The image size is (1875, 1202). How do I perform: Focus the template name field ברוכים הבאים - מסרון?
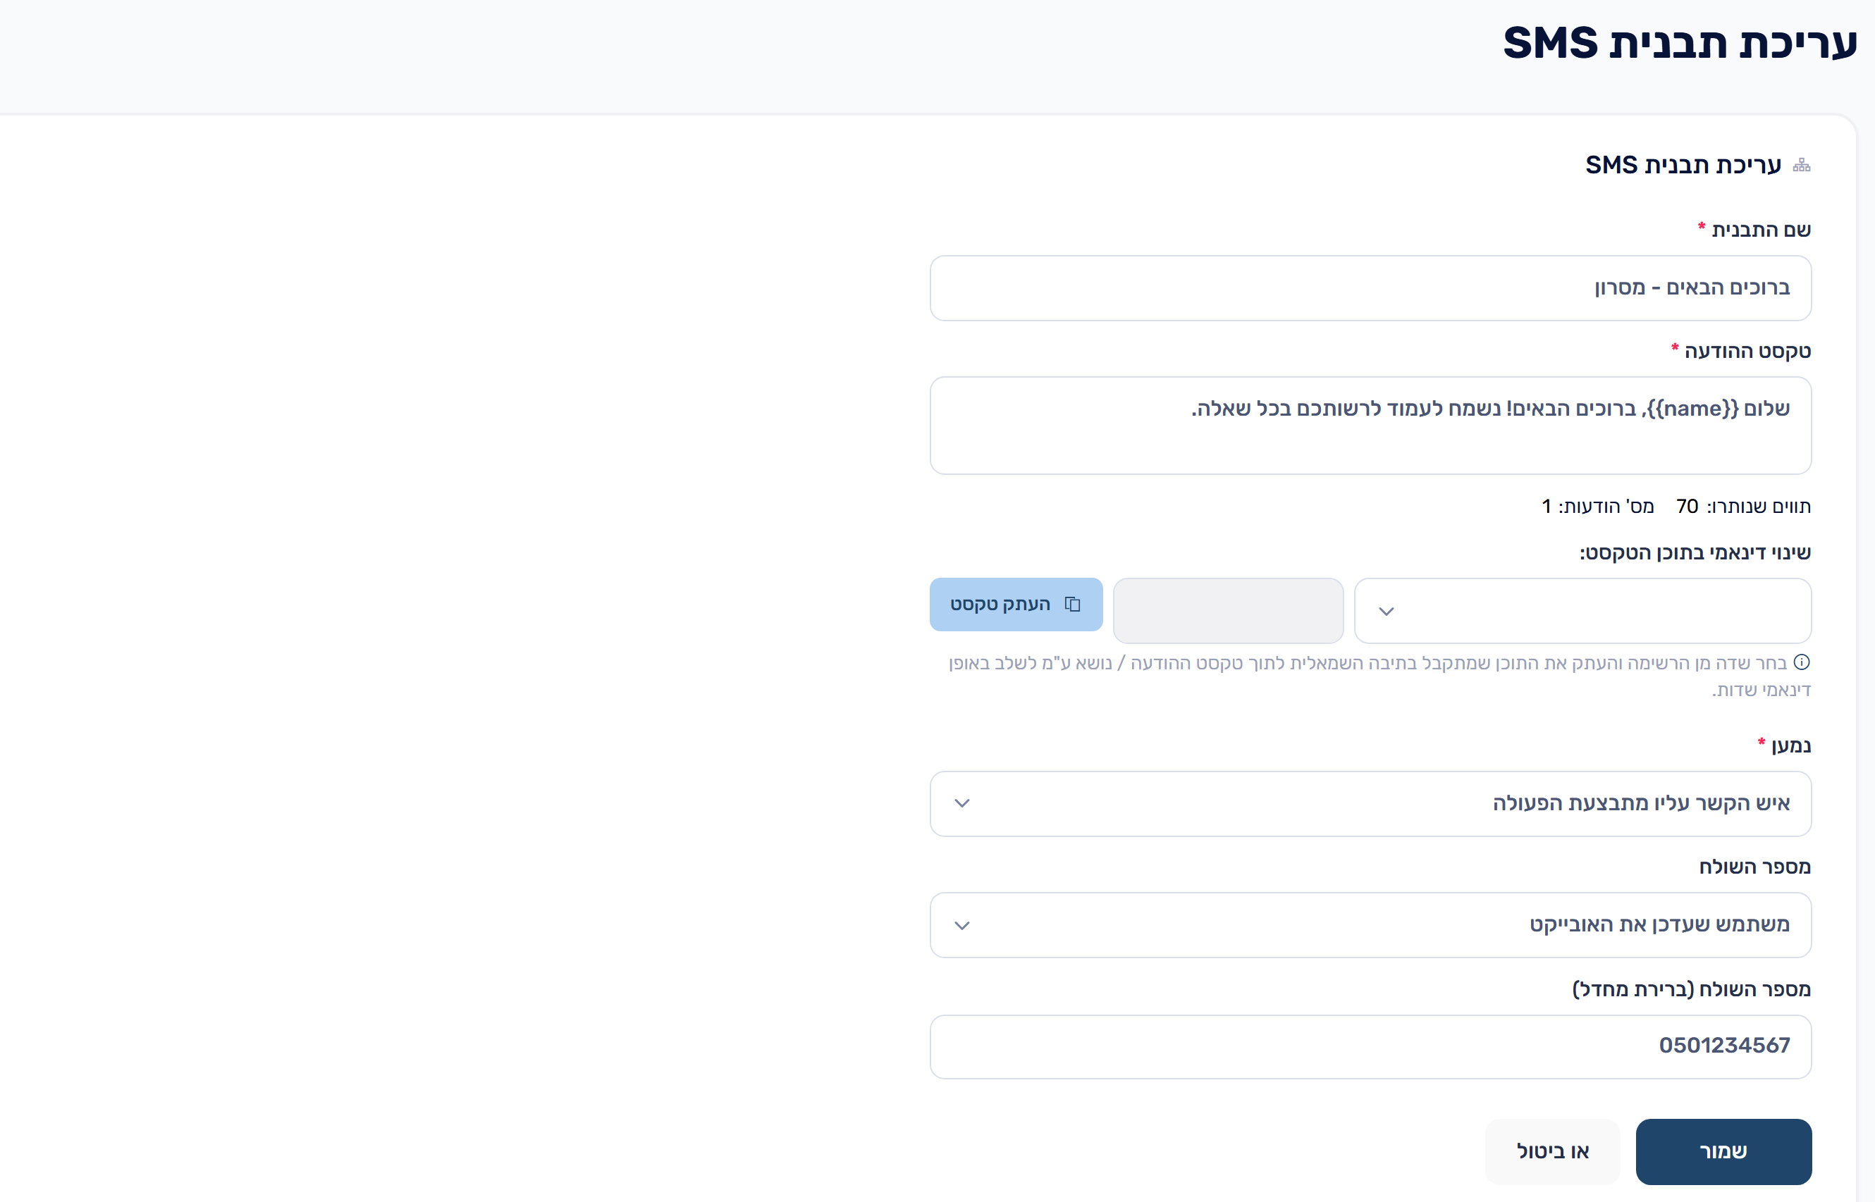pyautogui.click(x=1370, y=288)
